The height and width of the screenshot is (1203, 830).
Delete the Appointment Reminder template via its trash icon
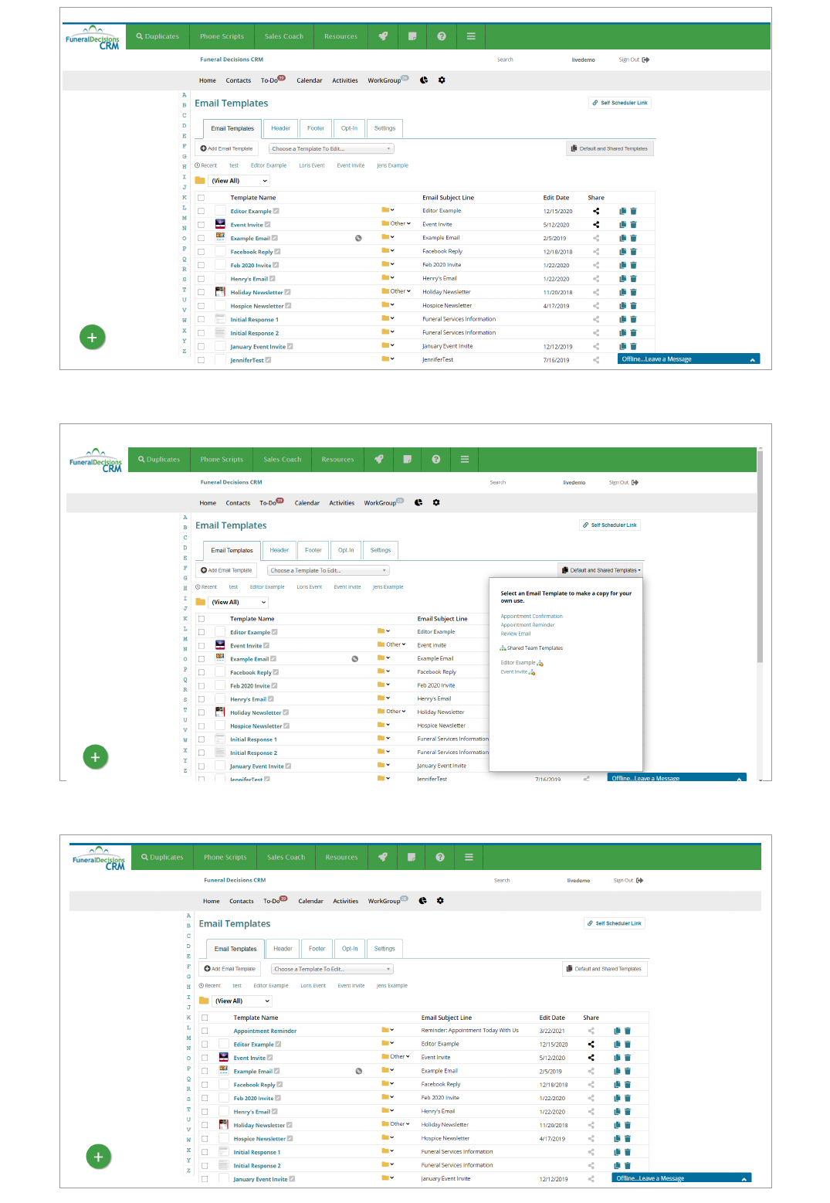[x=628, y=1031]
